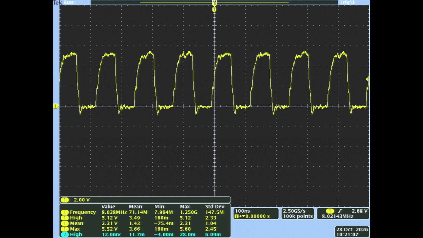Click the 100k points record length

pos(298,216)
